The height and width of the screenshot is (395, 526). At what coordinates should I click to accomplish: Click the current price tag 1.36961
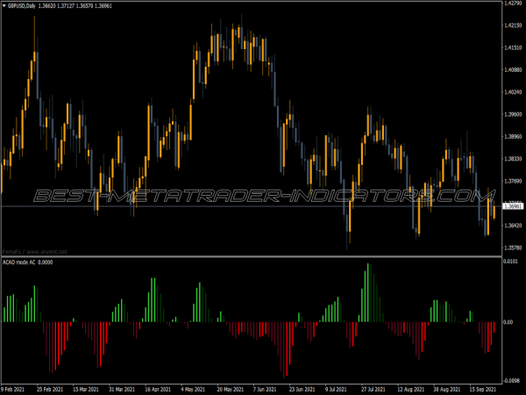pos(513,206)
